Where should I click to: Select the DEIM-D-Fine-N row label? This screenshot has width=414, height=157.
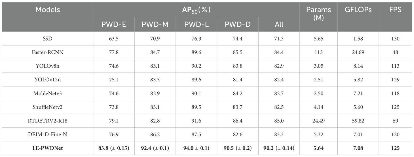48,135
